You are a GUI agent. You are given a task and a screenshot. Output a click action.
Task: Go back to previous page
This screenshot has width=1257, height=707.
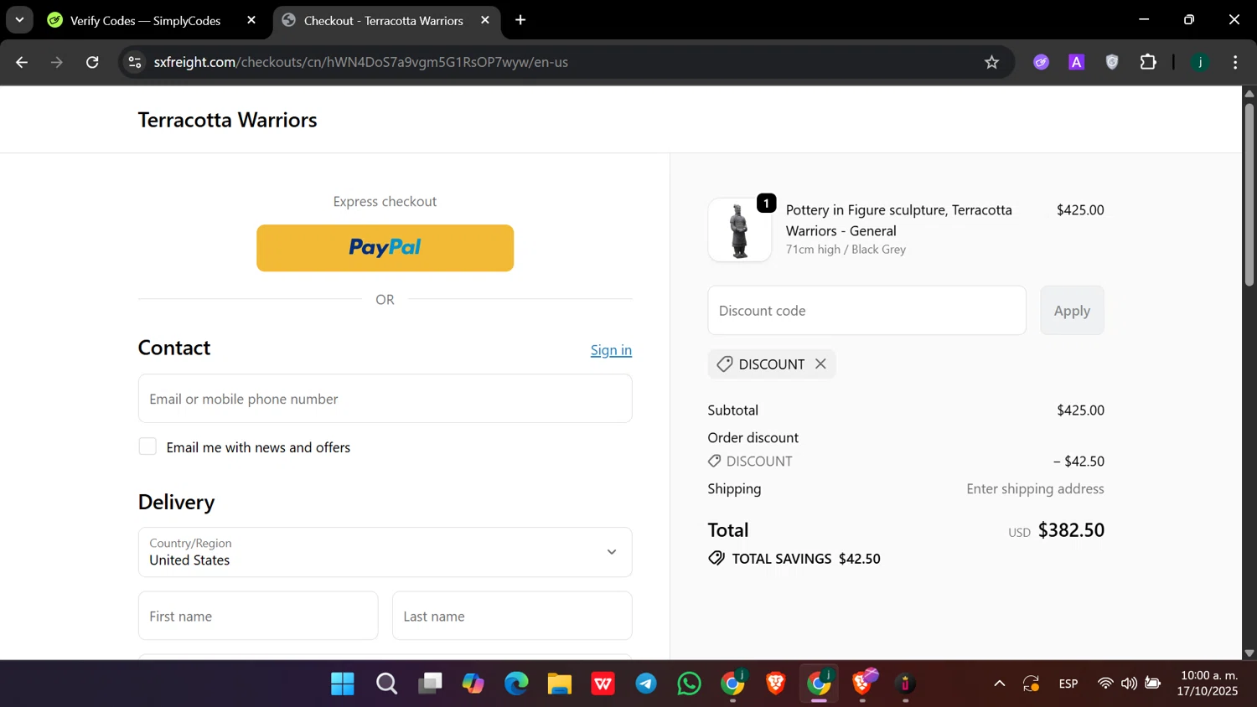[x=22, y=62]
